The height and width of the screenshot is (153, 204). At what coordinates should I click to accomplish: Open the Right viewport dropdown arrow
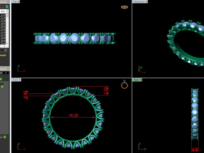point(141,80)
